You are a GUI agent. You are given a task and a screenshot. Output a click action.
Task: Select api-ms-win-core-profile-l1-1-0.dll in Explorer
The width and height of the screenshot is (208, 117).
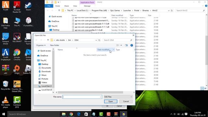[88, 30]
